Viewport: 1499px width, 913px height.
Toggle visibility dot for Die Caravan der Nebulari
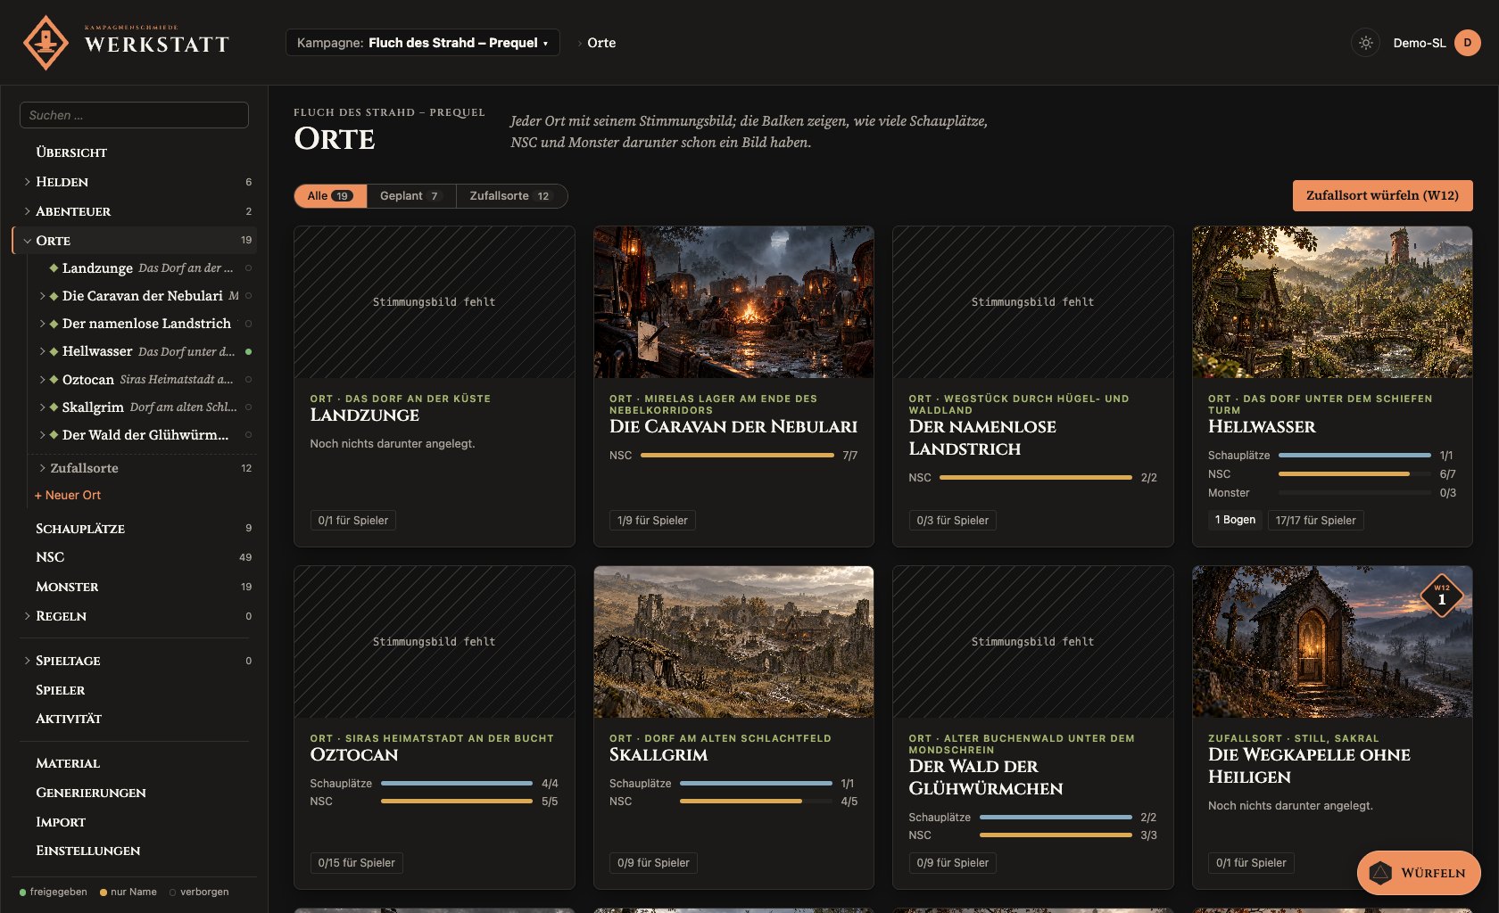pyautogui.click(x=248, y=296)
